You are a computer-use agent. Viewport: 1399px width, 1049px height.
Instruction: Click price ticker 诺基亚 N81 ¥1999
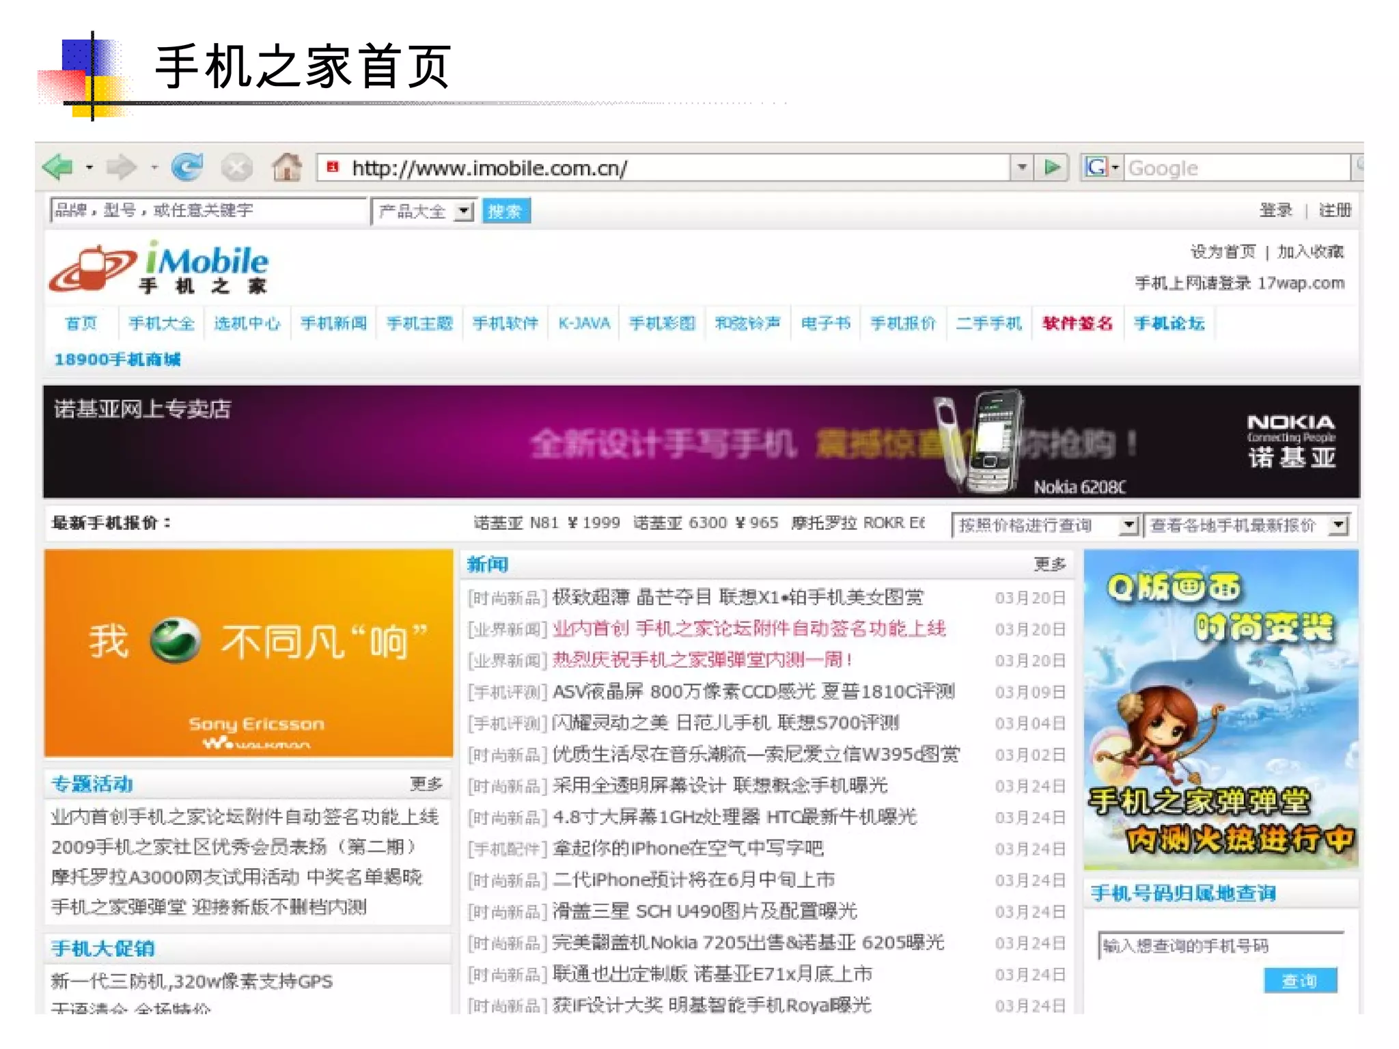[x=547, y=522]
